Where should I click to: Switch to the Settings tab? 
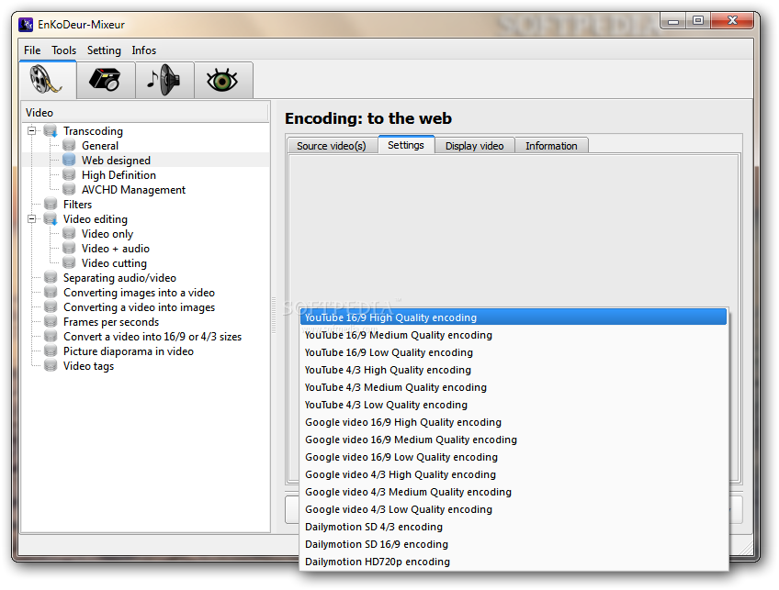coord(406,144)
